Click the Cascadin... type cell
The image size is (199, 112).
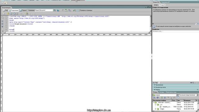click(180, 107)
